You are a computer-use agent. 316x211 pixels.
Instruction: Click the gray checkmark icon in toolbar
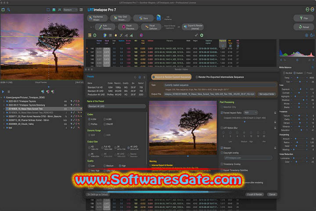[196, 35]
